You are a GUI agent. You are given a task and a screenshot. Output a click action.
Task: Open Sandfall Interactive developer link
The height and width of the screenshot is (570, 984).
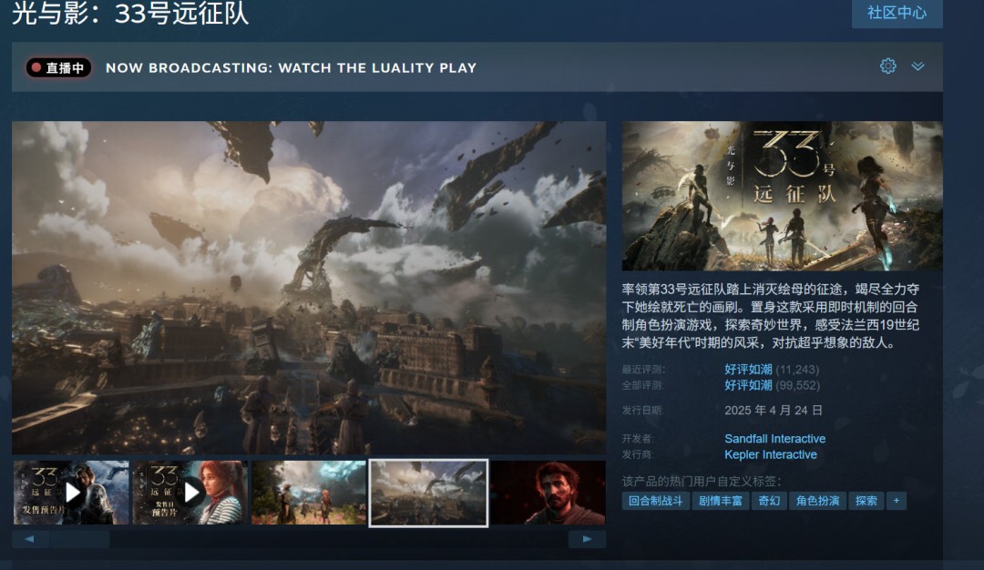774,439
